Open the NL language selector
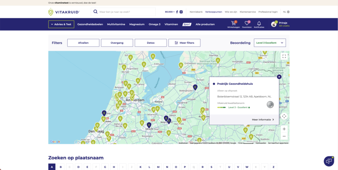This screenshot has height=170, width=338. [x=286, y=12]
